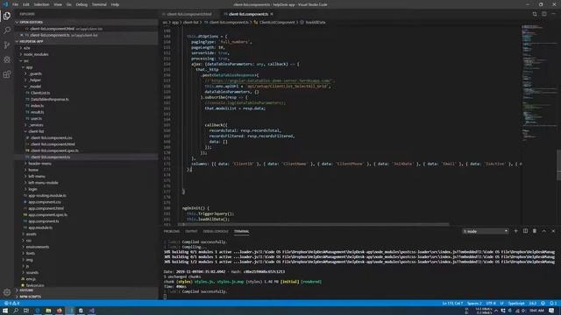Switch to the Problems panel tab

click(x=172, y=231)
